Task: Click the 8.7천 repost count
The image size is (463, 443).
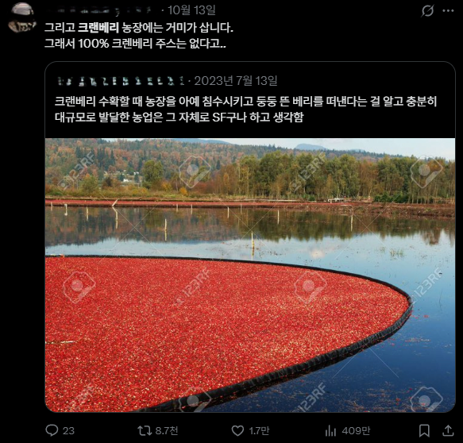Action: (x=167, y=430)
